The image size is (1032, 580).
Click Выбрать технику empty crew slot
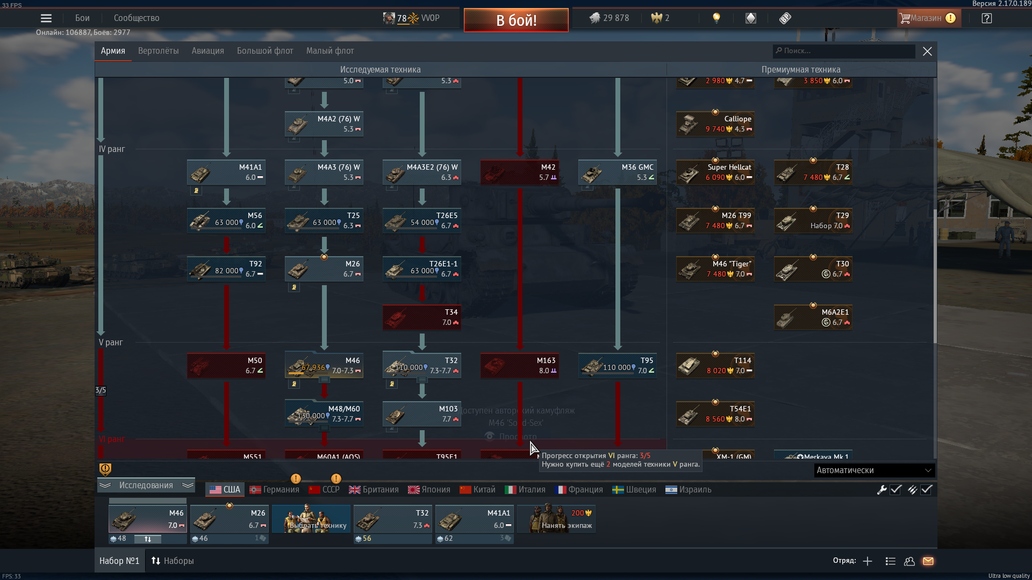tap(311, 519)
